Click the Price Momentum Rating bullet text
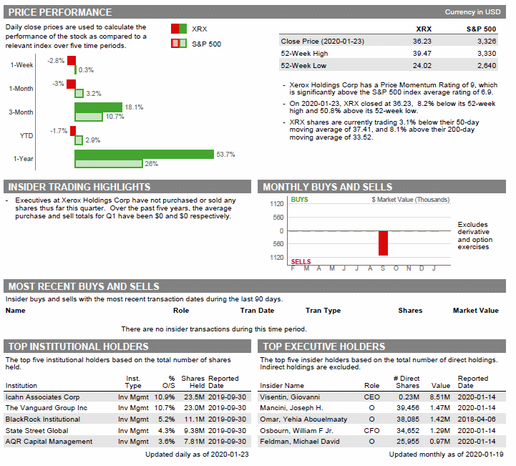Screen dimensions: 516x466 [393, 89]
